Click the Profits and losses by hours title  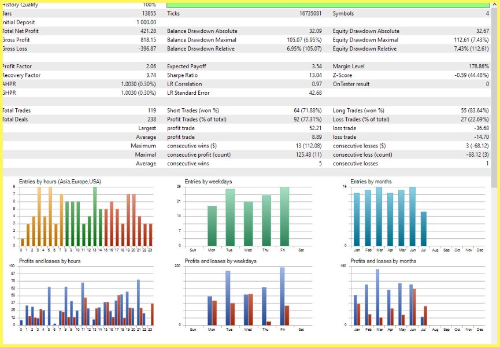click(x=50, y=261)
